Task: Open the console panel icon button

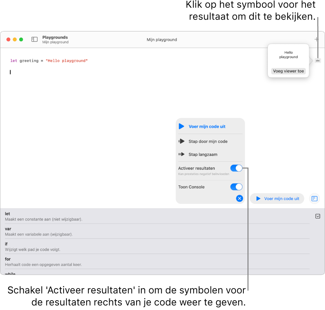Action: [314, 199]
